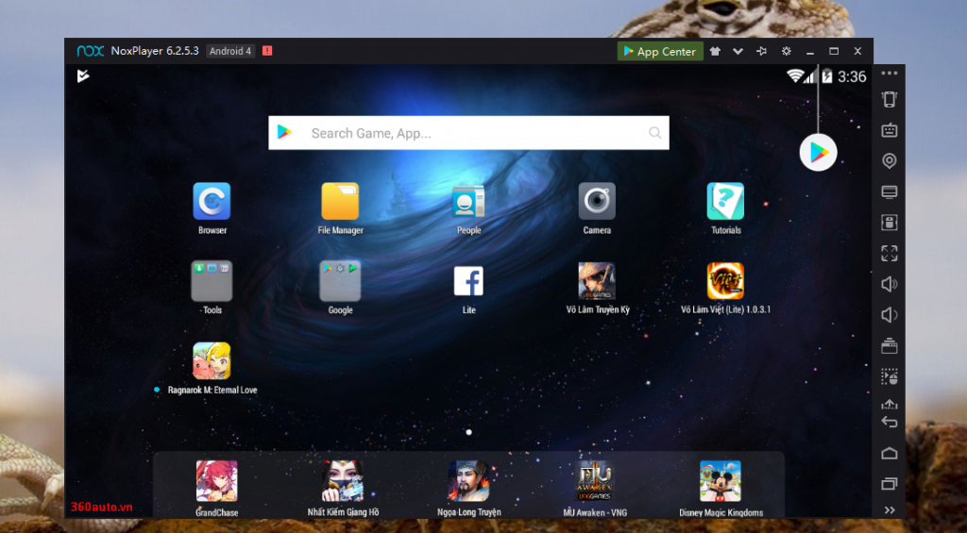Click the volume up sidebar icon
Image resolution: width=967 pixels, height=533 pixels.
(x=890, y=284)
